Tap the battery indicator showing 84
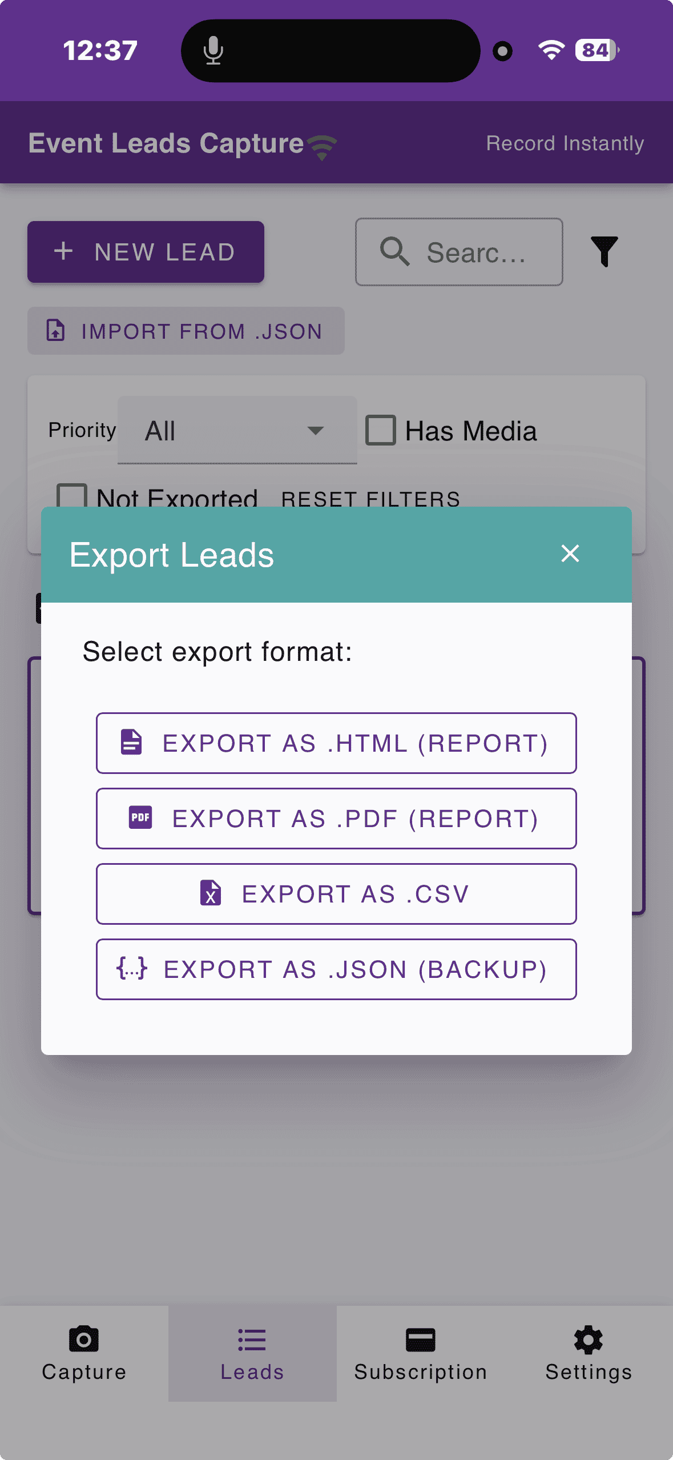This screenshot has width=673, height=1460. click(597, 50)
